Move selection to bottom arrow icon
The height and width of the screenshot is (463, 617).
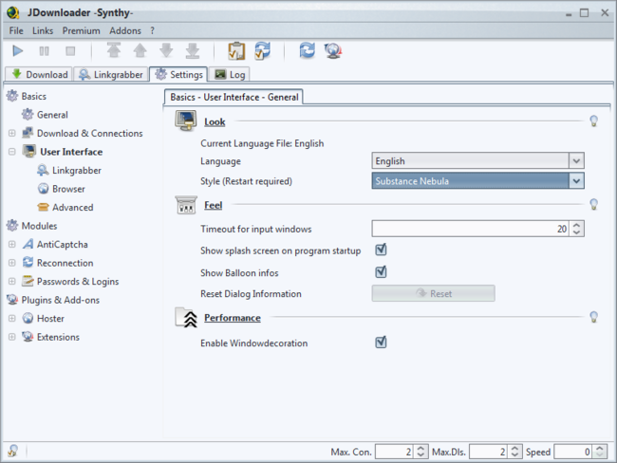point(193,50)
